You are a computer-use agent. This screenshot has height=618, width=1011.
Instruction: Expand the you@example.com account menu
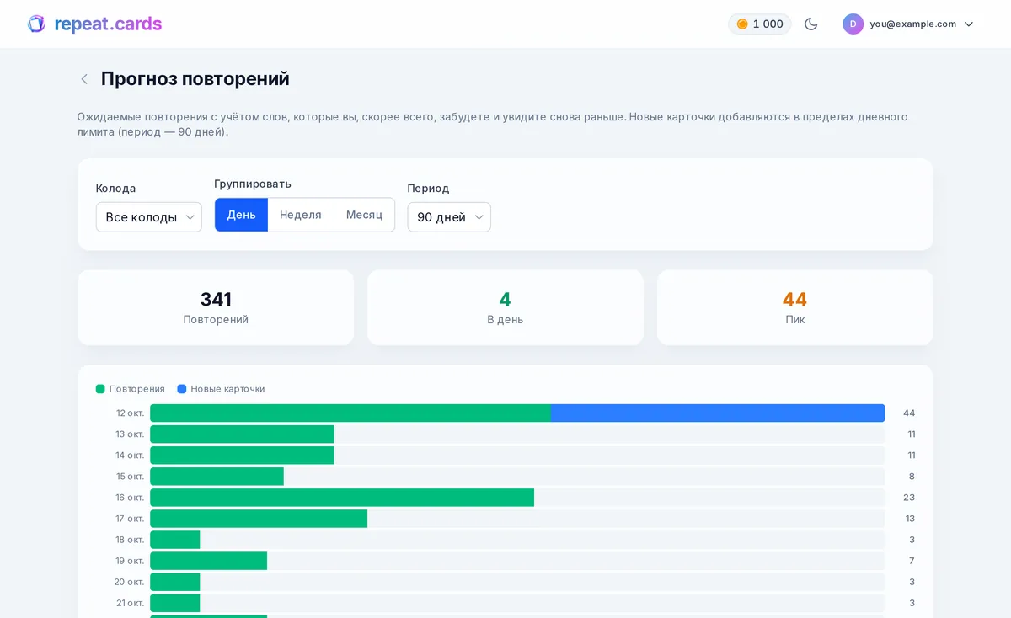pyautogui.click(x=910, y=24)
